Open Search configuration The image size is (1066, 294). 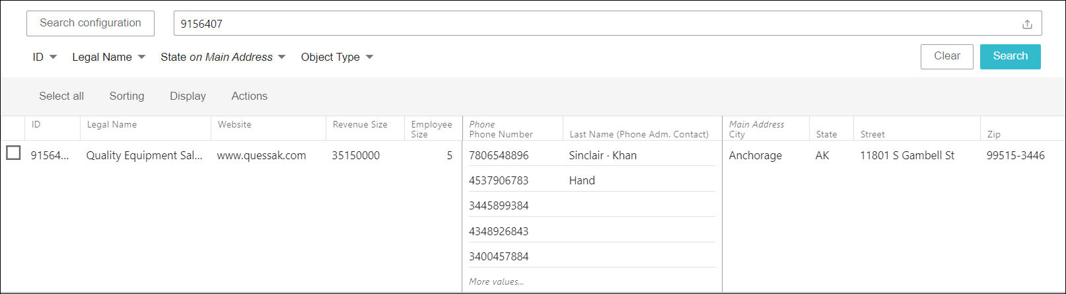[90, 23]
